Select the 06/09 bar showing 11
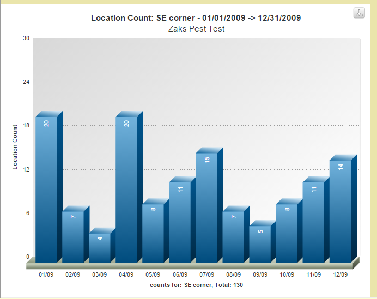This screenshot has width=377, height=299. pos(180,221)
